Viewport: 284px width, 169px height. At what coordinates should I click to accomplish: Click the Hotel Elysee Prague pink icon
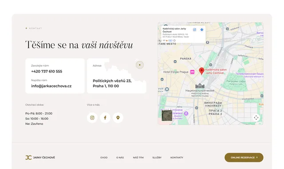pyautogui.click(x=192, y=72)
